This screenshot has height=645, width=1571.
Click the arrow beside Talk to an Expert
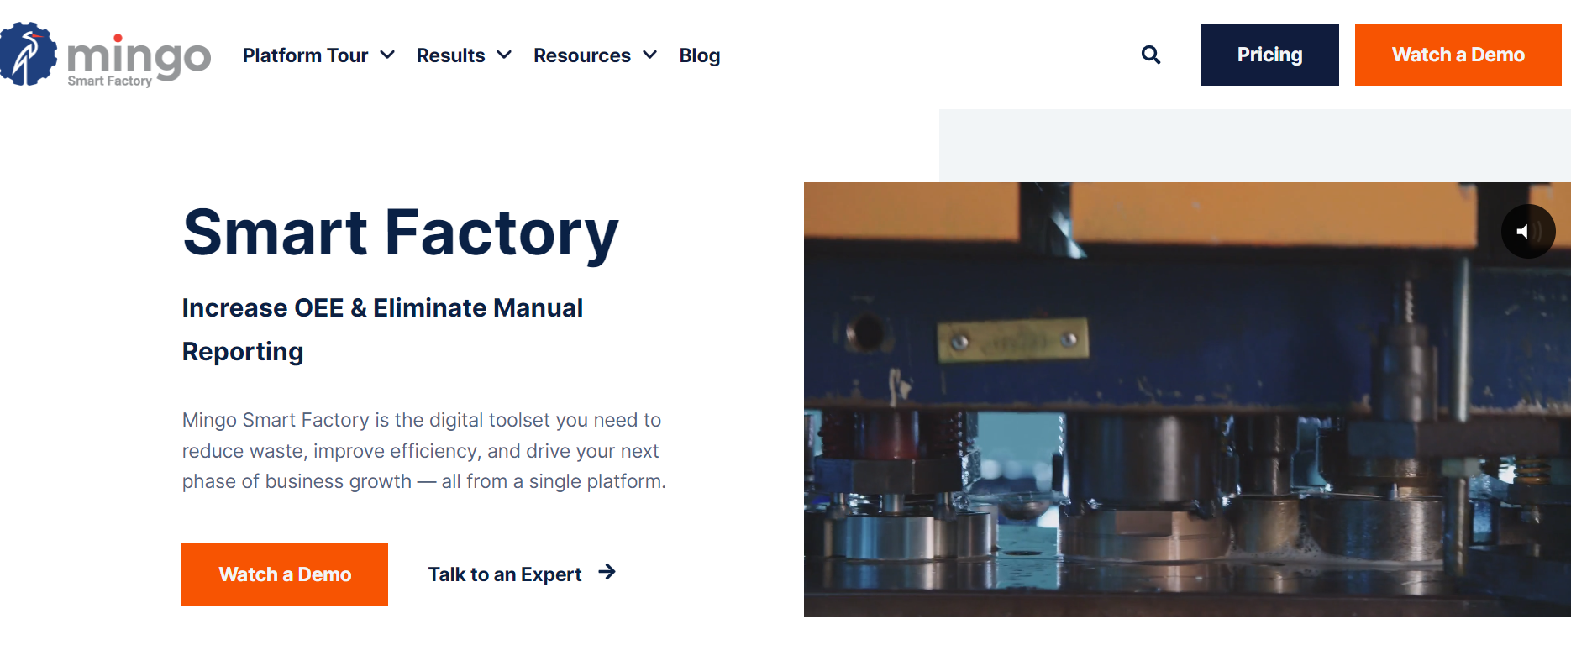tap(607, 573)
